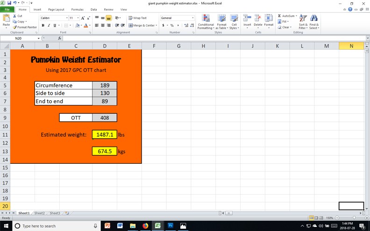Viewport: 370px width, 231px height.
Task: Open the General number format dropdown
Action: (192, 18)
